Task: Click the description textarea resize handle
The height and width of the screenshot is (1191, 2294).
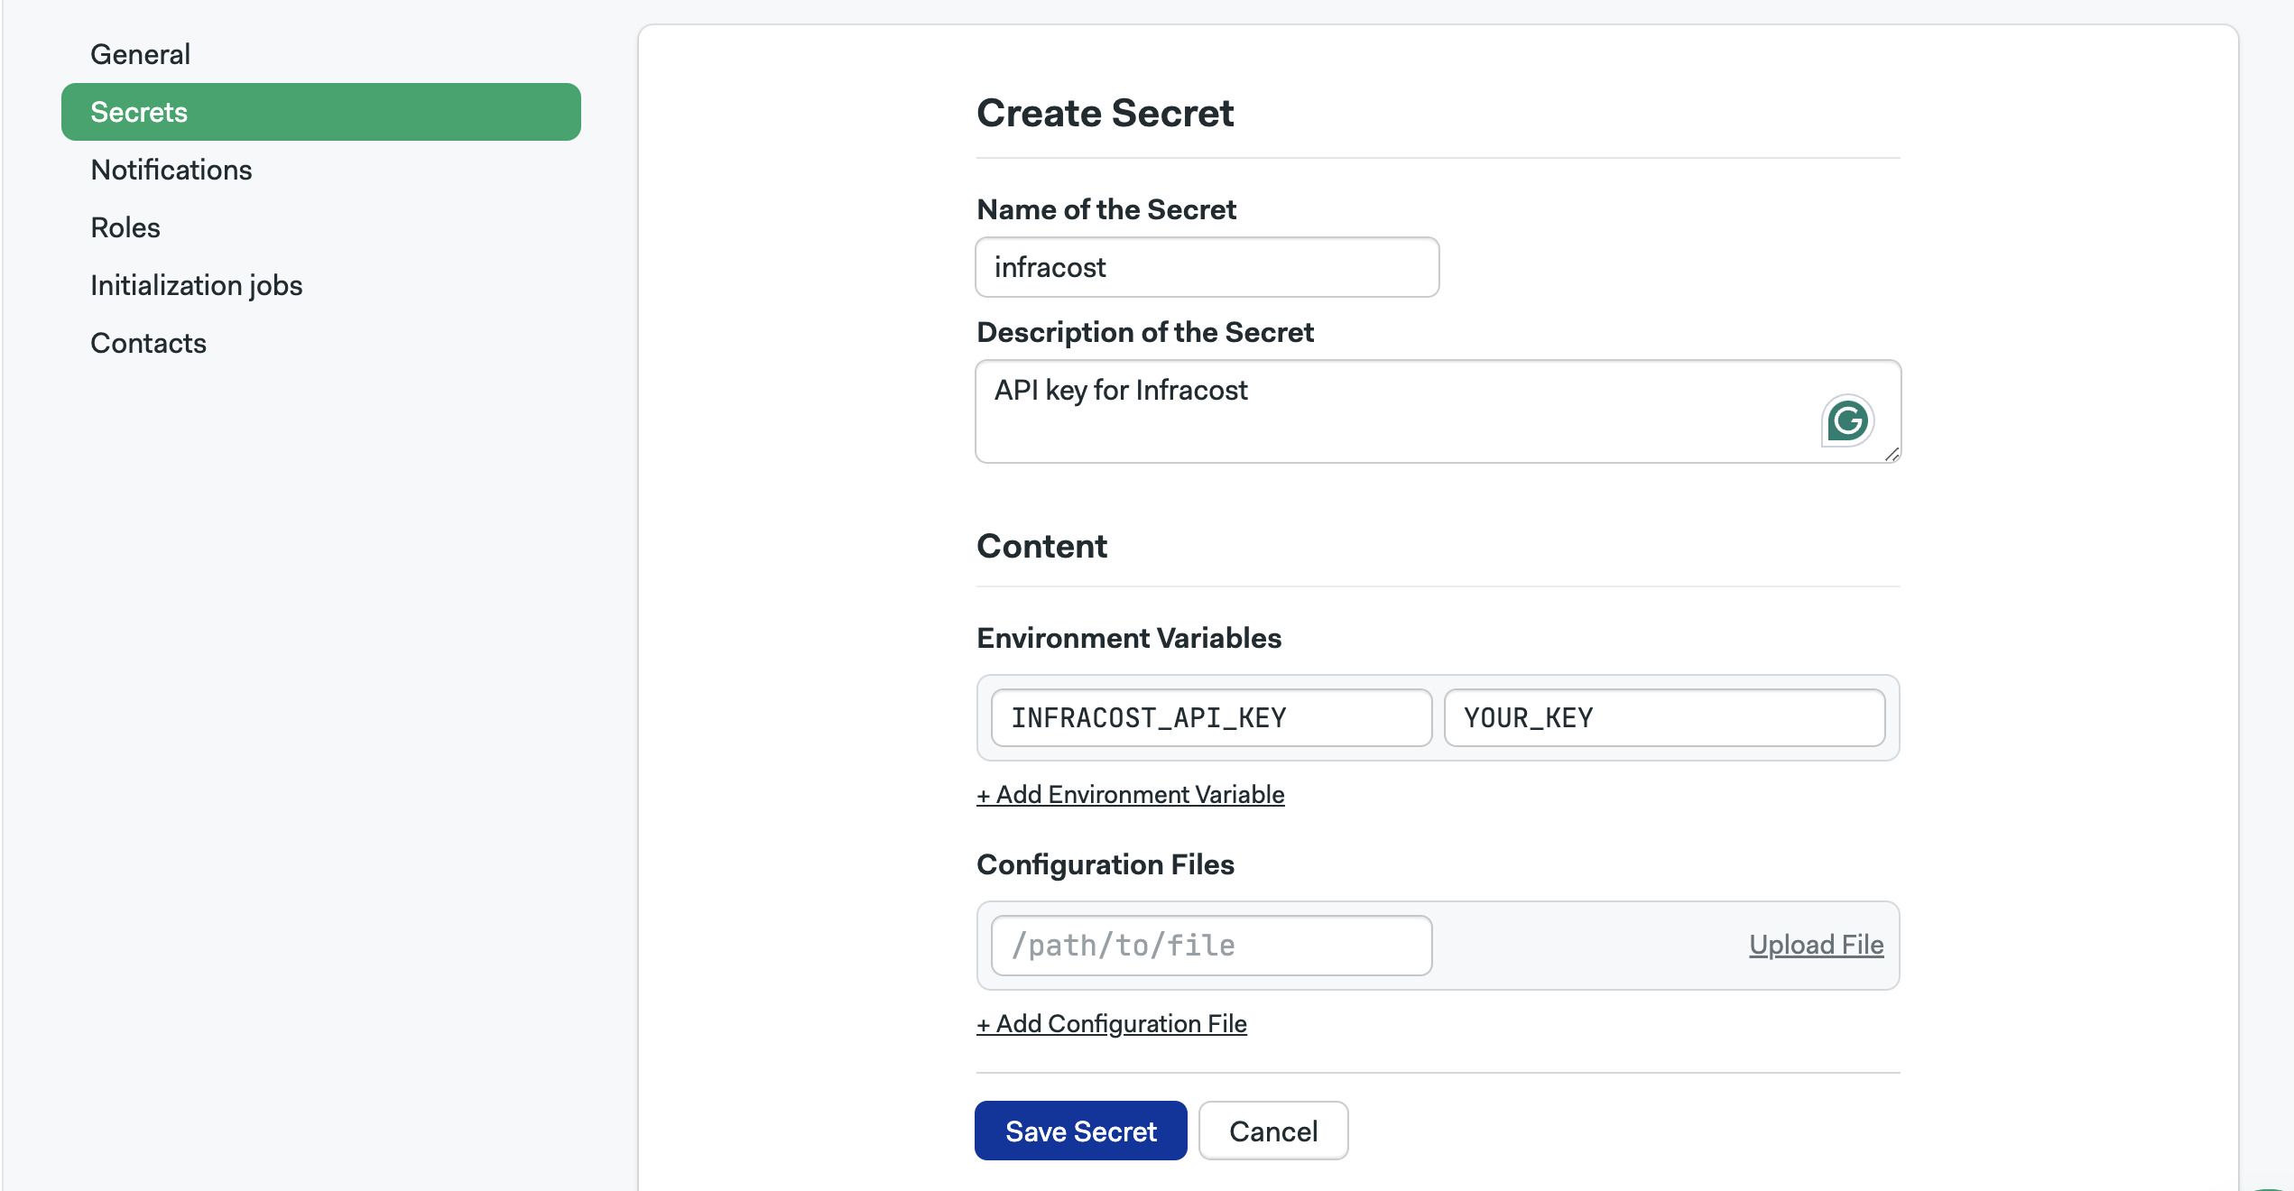Action: (x=1892, y=454)
